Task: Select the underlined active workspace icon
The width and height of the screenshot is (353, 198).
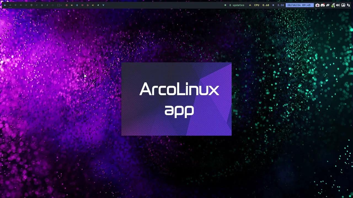Action: coord(10,5)
